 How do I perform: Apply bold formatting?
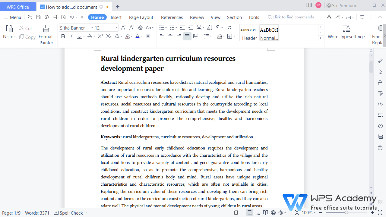(63, 36)
